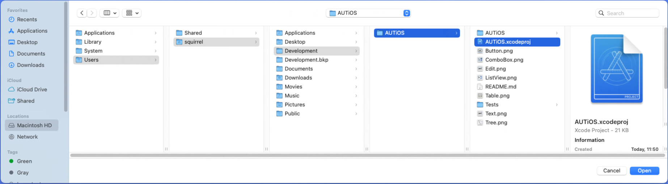Select the ComboBox.png image file

coord(504,60)
